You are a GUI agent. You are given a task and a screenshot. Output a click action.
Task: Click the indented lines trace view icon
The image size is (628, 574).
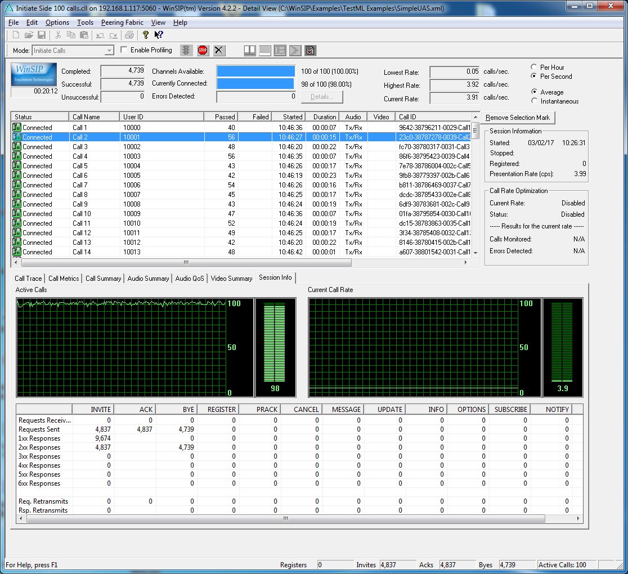point(295,51)
